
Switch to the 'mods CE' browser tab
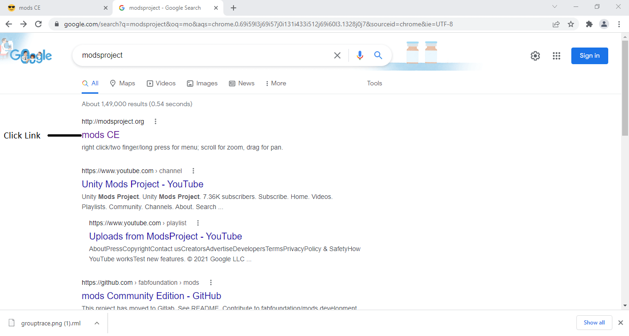point(55,8)
